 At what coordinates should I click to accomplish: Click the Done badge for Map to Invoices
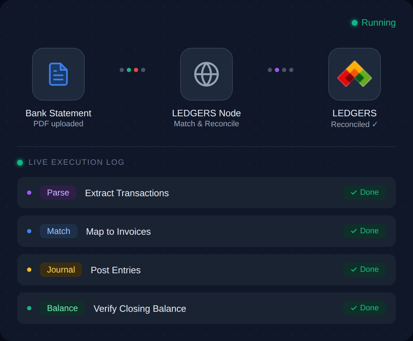pyautogui.click(x=365, y=231)
